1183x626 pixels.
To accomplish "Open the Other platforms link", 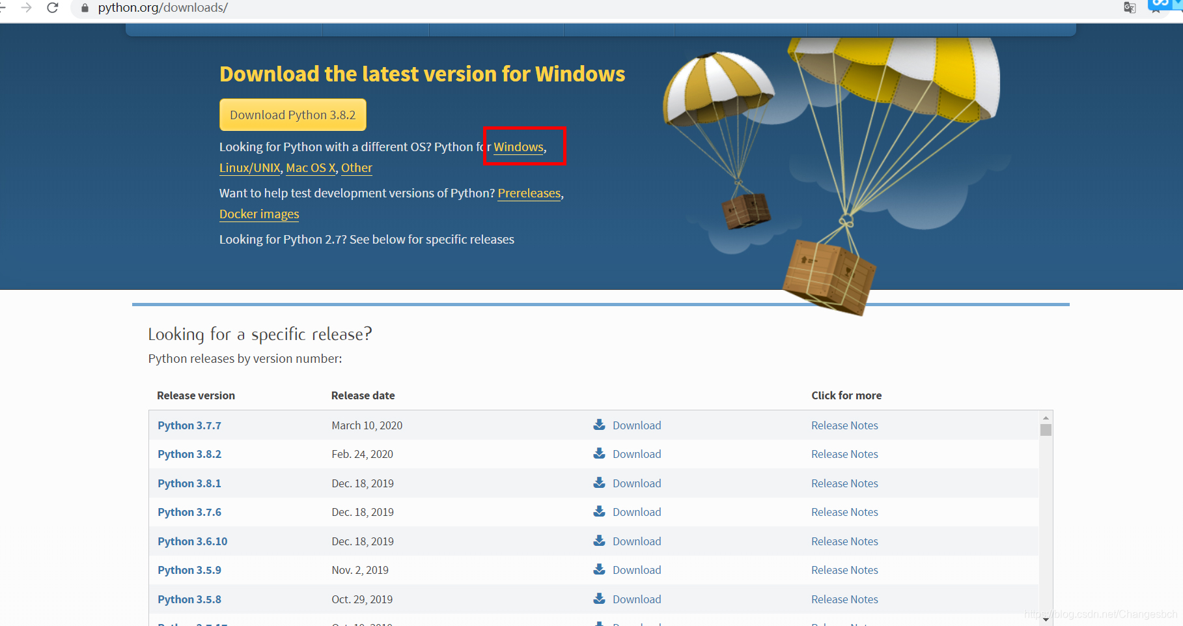I will tap(357, 167).
